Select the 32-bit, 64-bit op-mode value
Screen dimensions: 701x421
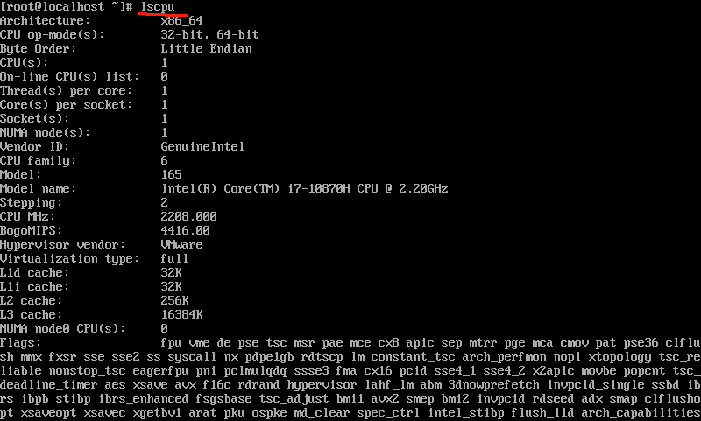[x=209, y=35]
